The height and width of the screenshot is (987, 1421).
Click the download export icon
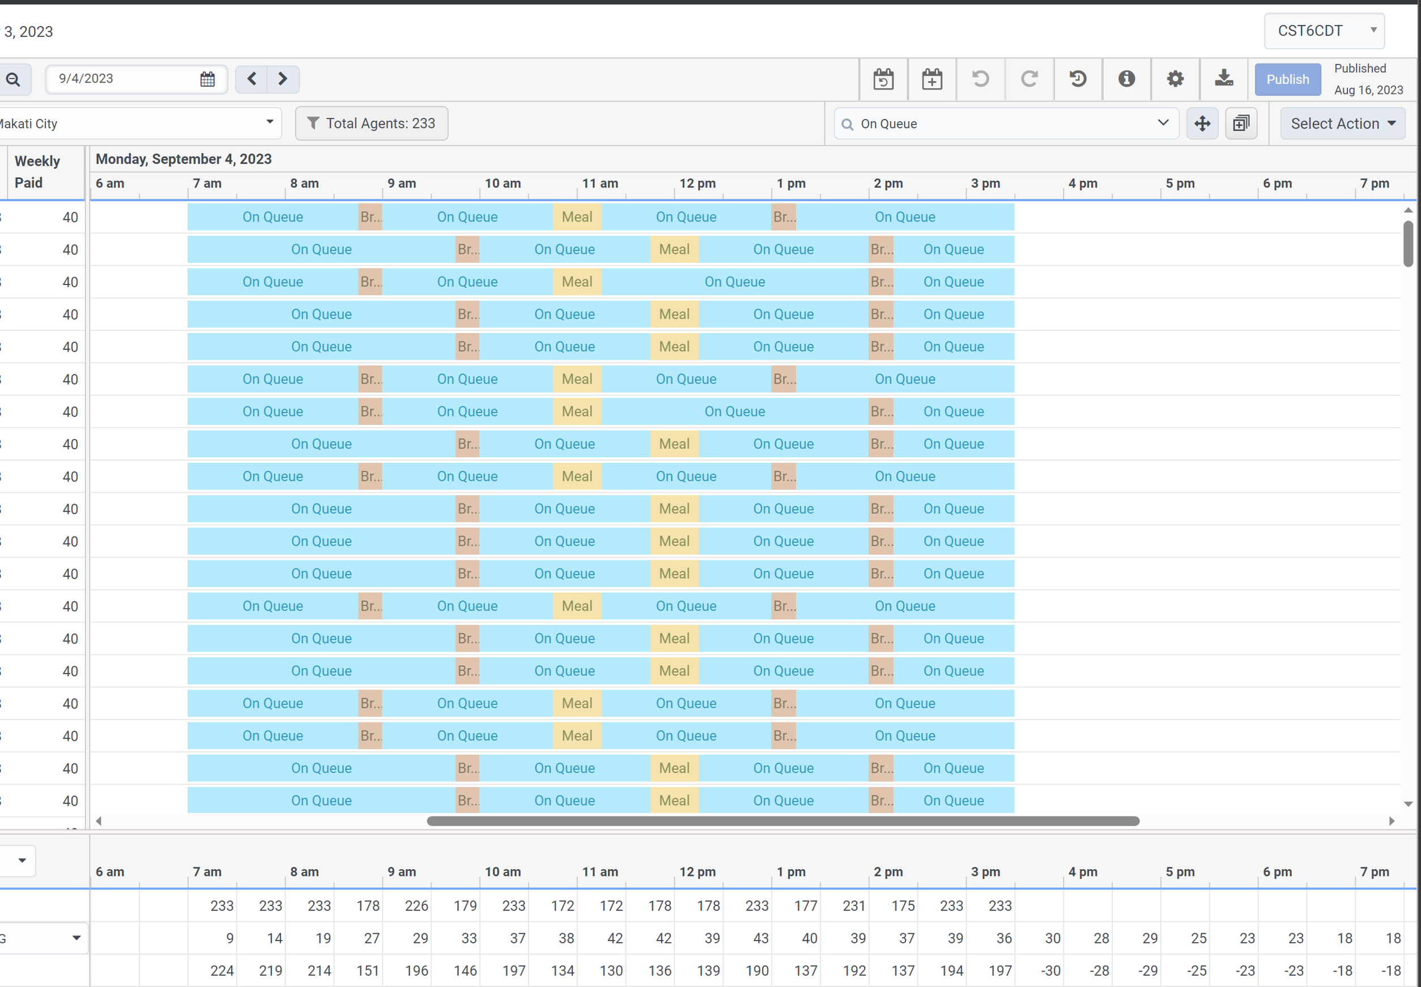point(1223,79)
